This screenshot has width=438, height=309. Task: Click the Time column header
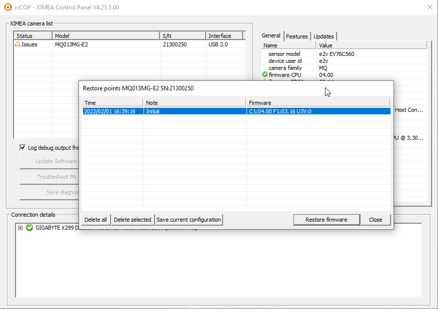click(112, 103)
